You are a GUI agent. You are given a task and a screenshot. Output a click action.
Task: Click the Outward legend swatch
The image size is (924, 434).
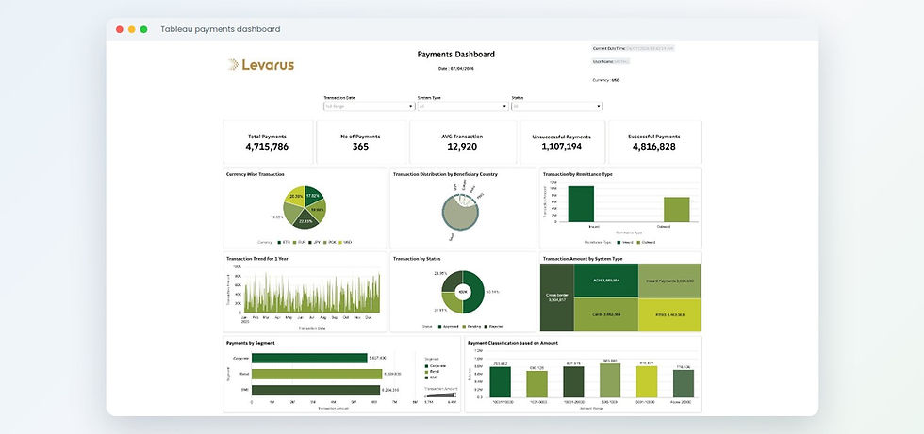[639, 242]
